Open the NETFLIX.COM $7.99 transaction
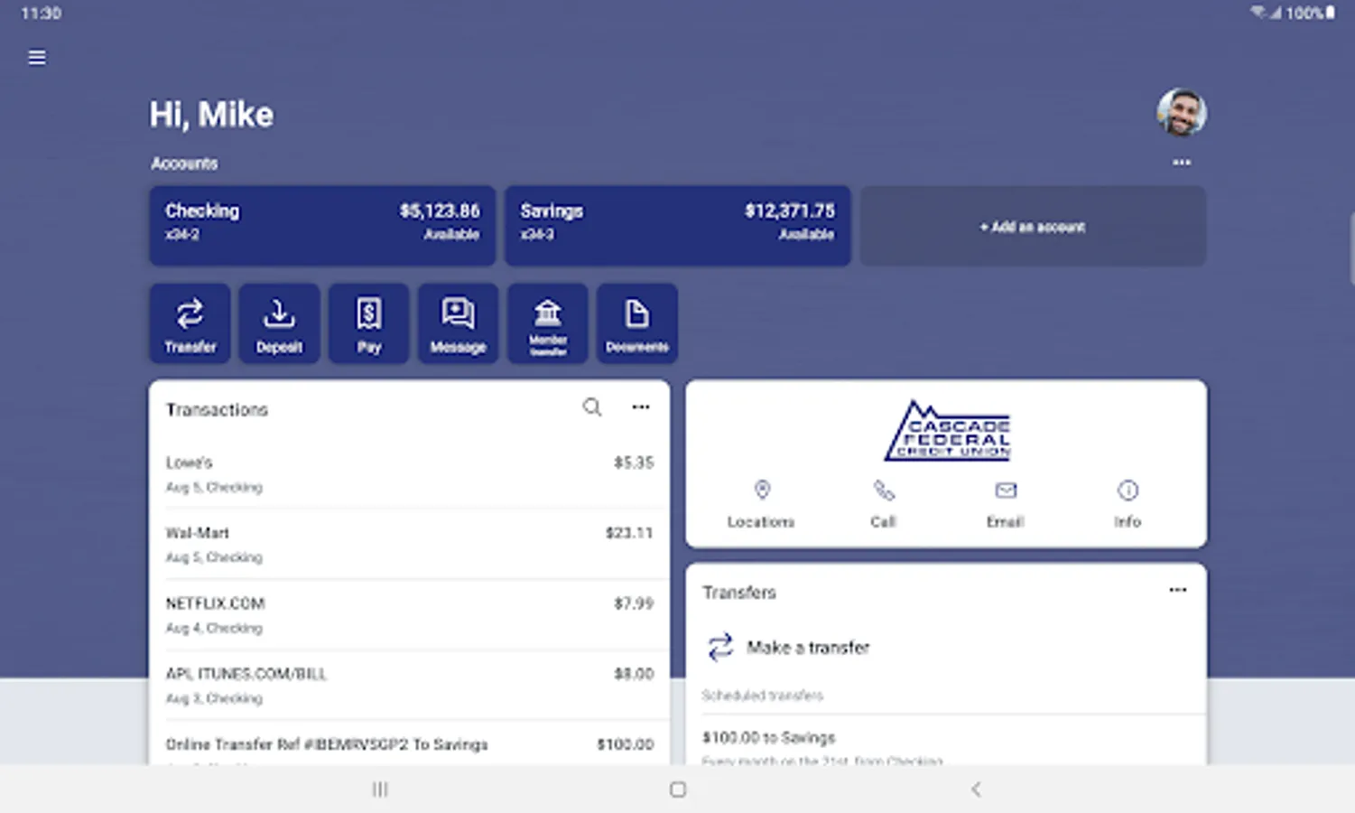Image resolution: width=1355 pixels, height=813 pixels. pos(410,614)
